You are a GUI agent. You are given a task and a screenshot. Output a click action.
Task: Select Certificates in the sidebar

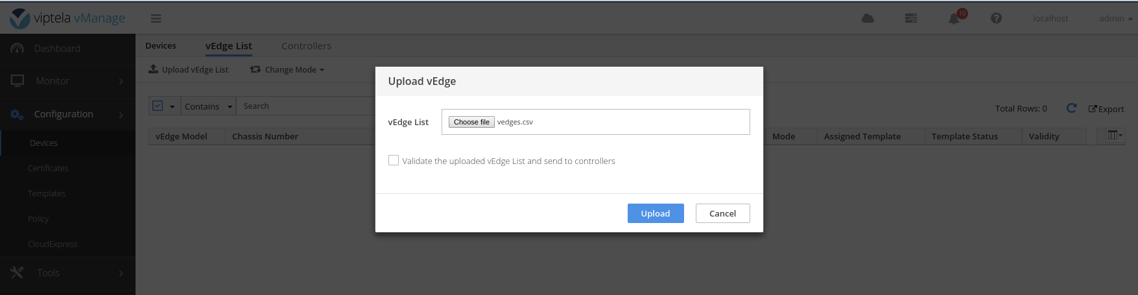pyautogui.click(x=48, y=169)
